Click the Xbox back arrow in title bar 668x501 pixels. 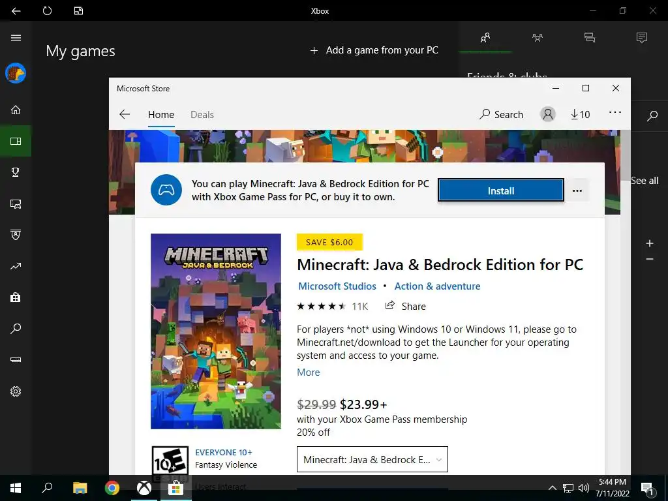16,10
